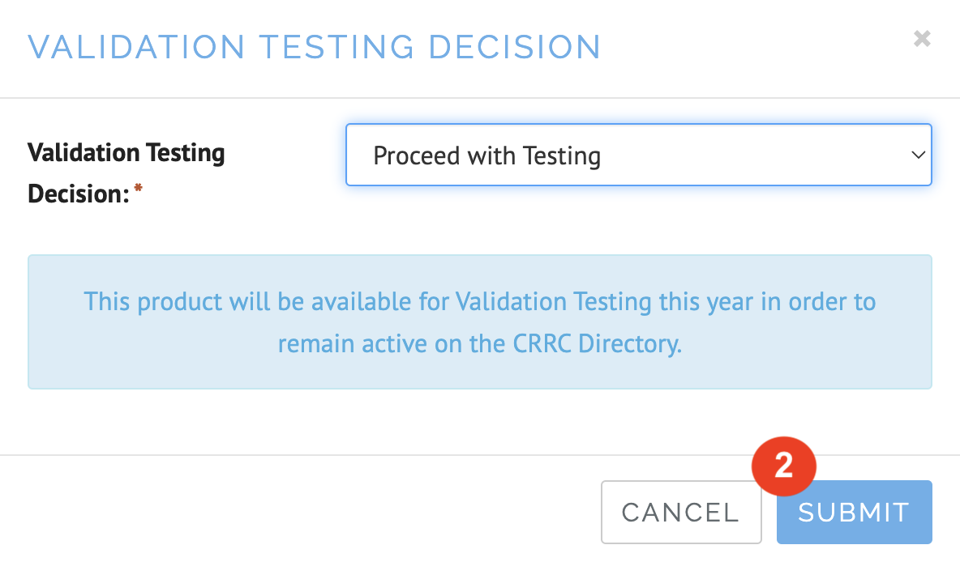The image size is (960, 562).
Task: Expand the dropdown using its chevron arrow
Action: 918,155
